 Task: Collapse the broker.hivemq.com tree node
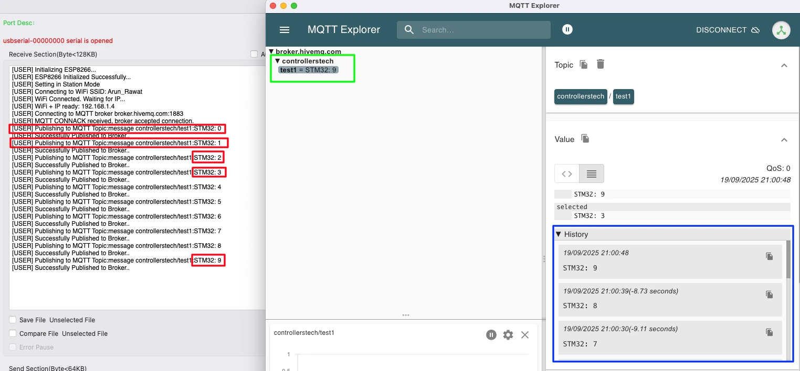pyautogui.click(x=271, y=52)
